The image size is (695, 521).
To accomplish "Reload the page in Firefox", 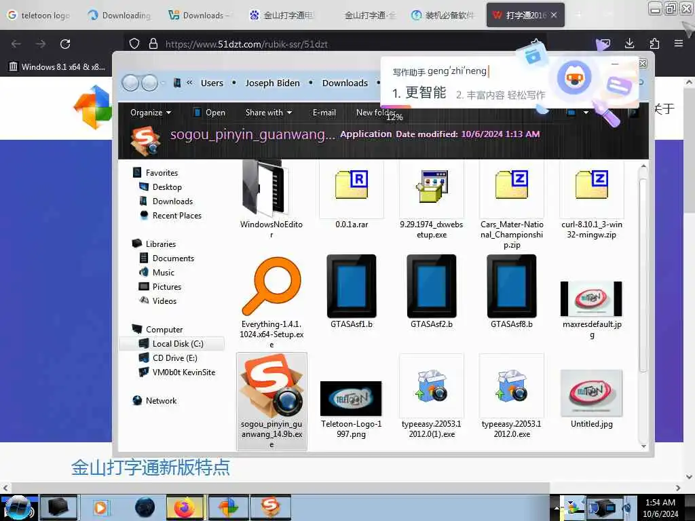I will [x=65, y=43].
